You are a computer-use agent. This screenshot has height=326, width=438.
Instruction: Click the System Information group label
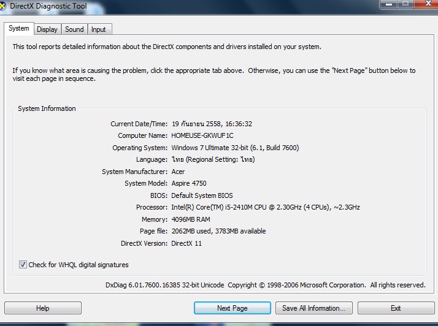[x=47, y=108]
